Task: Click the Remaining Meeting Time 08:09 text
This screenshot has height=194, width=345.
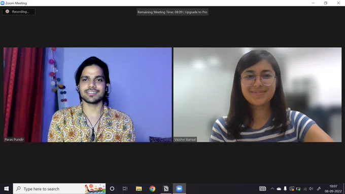Action: [x=160, y=12]
